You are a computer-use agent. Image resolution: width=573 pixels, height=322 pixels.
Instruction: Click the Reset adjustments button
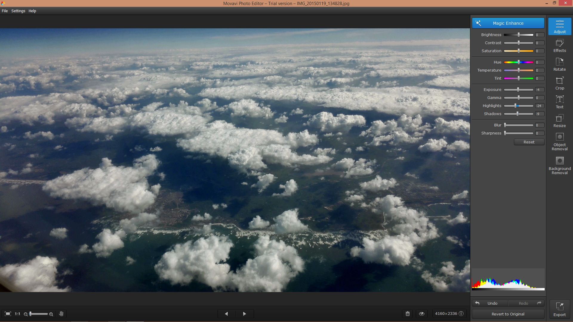coord(529,142)
